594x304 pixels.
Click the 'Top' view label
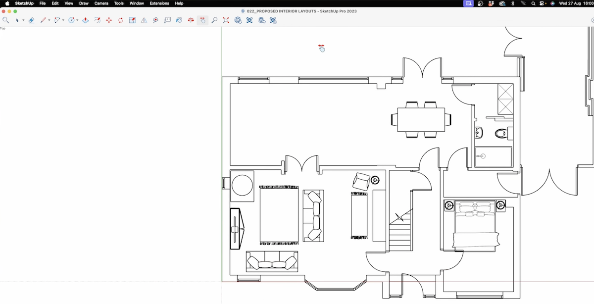[2, 28]
